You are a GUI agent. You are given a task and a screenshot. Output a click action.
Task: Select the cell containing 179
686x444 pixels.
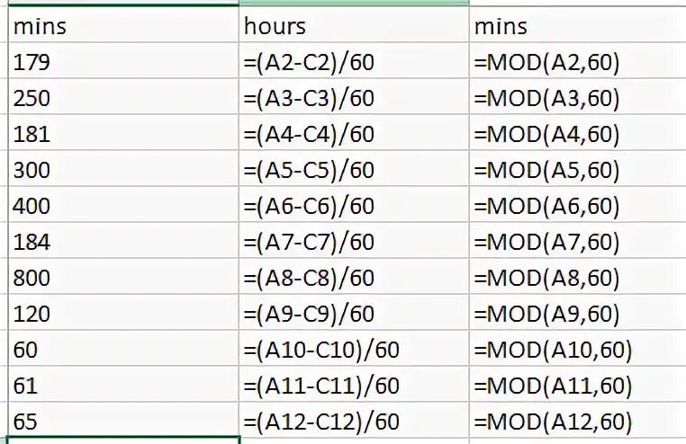pos(123,61)
